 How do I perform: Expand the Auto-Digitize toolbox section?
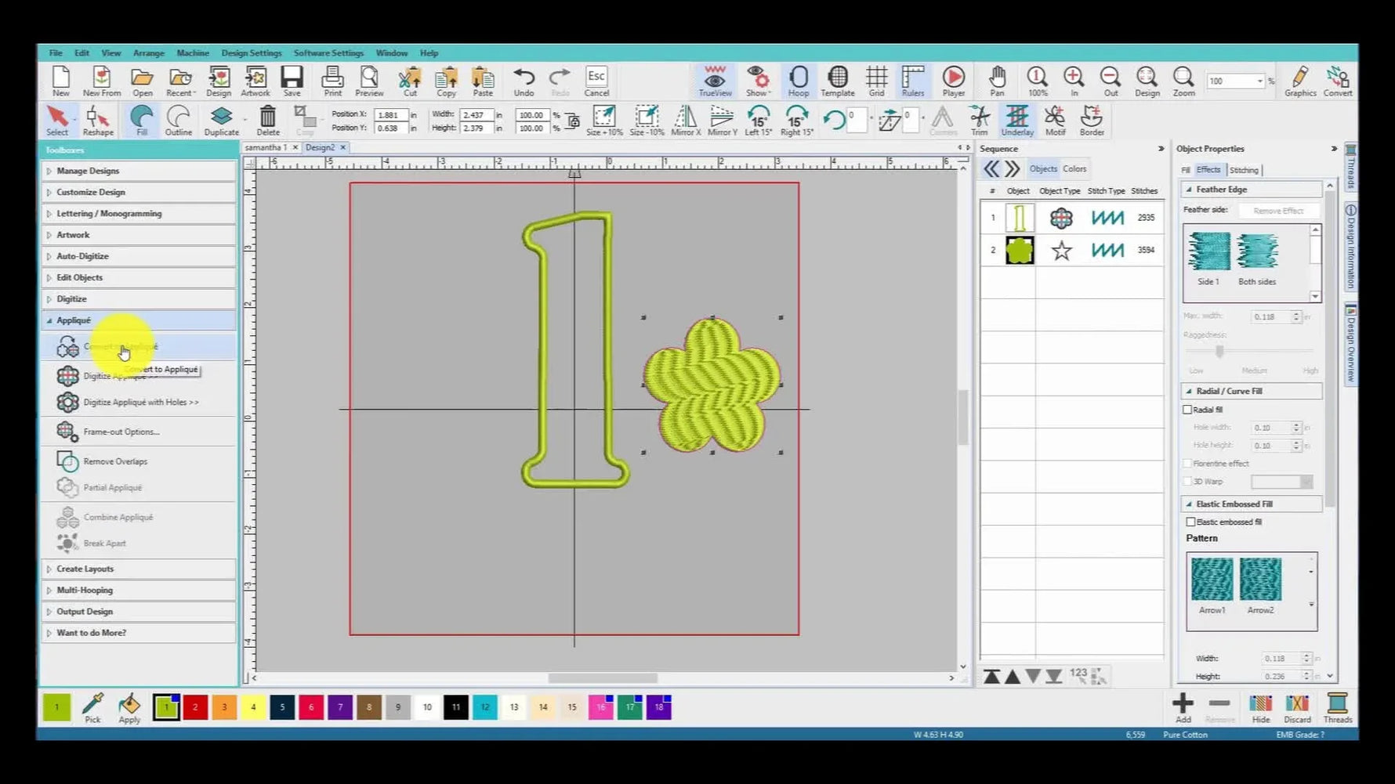pyautogui.click(x=82, y=255)
